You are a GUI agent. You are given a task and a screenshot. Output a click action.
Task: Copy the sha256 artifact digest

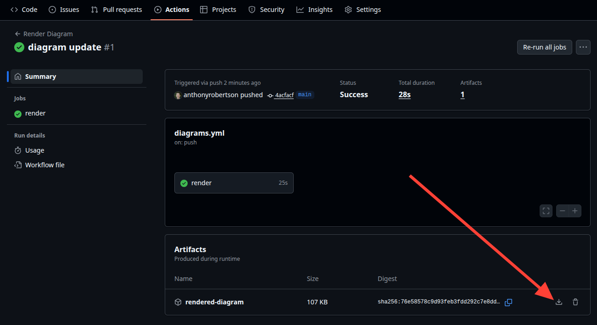click(x=508, y=302)
